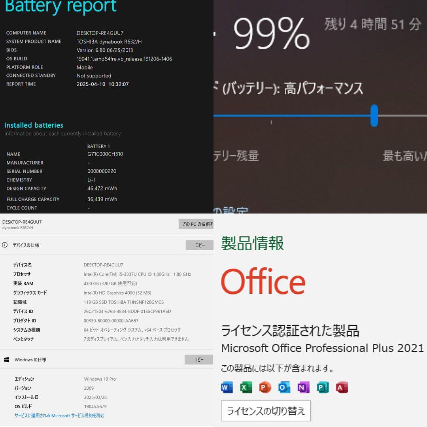Select the DESIGN CAPACITY value 46,472 mWh
Screen dimensions: 427x427
pos(102,188)
